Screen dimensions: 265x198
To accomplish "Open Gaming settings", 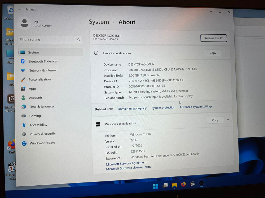I will pos(35,116).
